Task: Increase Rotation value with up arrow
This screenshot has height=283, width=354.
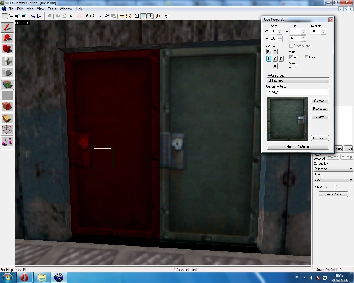Action: point(324,30)
